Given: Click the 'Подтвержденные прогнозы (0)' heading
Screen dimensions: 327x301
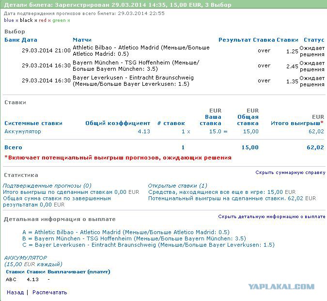Looking at the screenshot, I should [x=47, y=186].
